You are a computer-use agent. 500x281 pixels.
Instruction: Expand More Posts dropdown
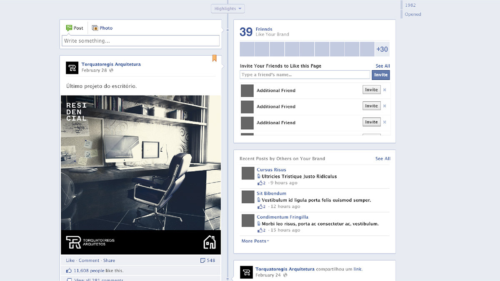255,241
